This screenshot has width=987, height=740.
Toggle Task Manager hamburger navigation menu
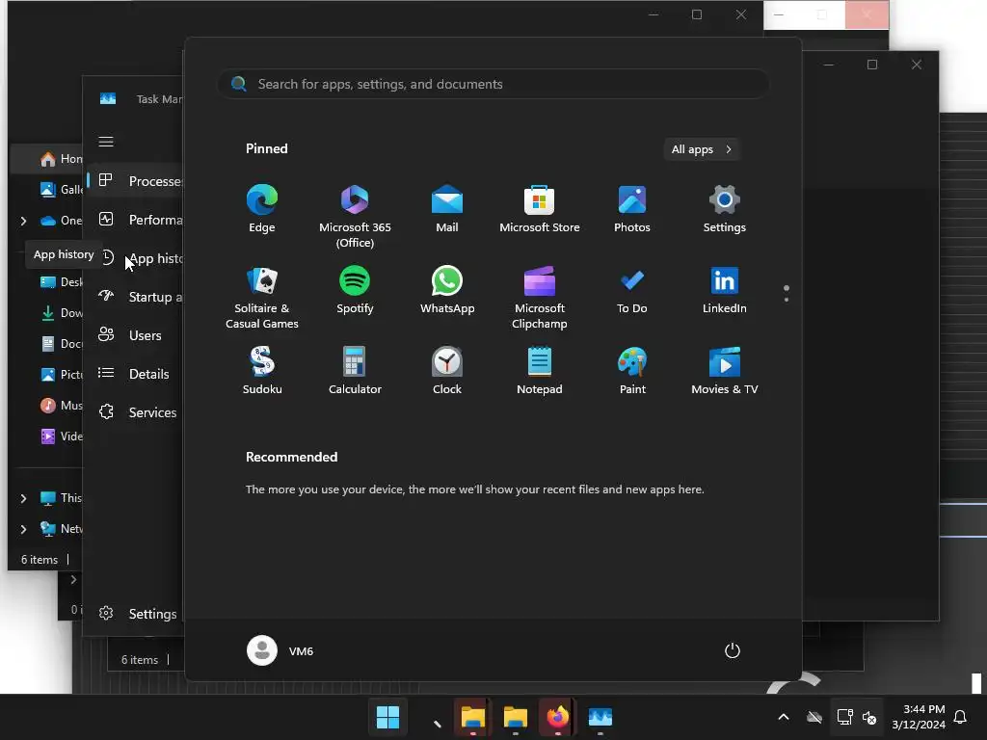point(106,142)
